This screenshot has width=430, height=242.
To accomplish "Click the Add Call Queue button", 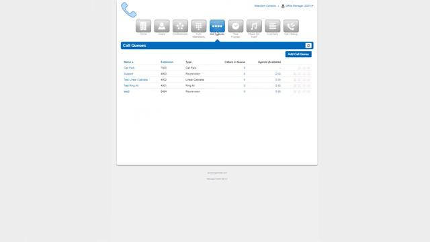I will click(x=298, y=54).
